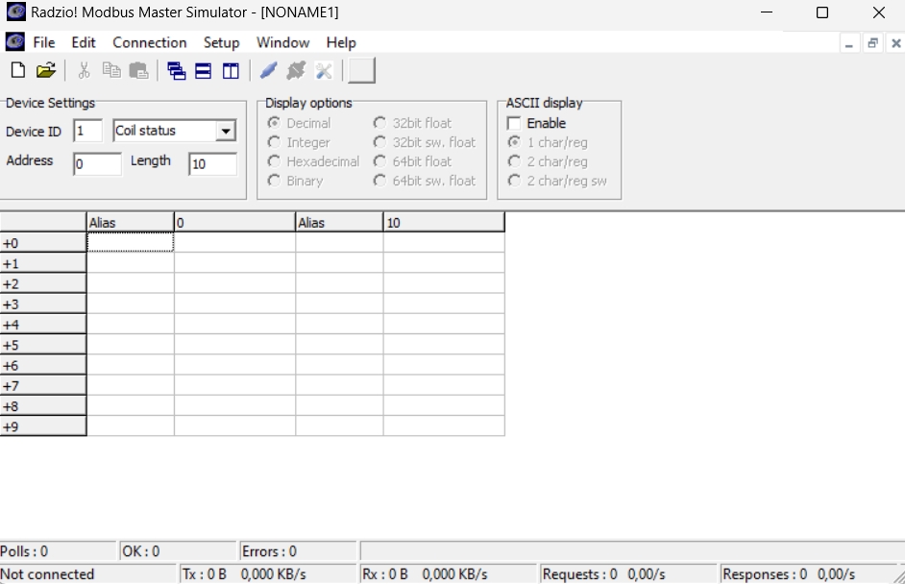Click the Length input field

pyautogui.click(x=212, y=164)
